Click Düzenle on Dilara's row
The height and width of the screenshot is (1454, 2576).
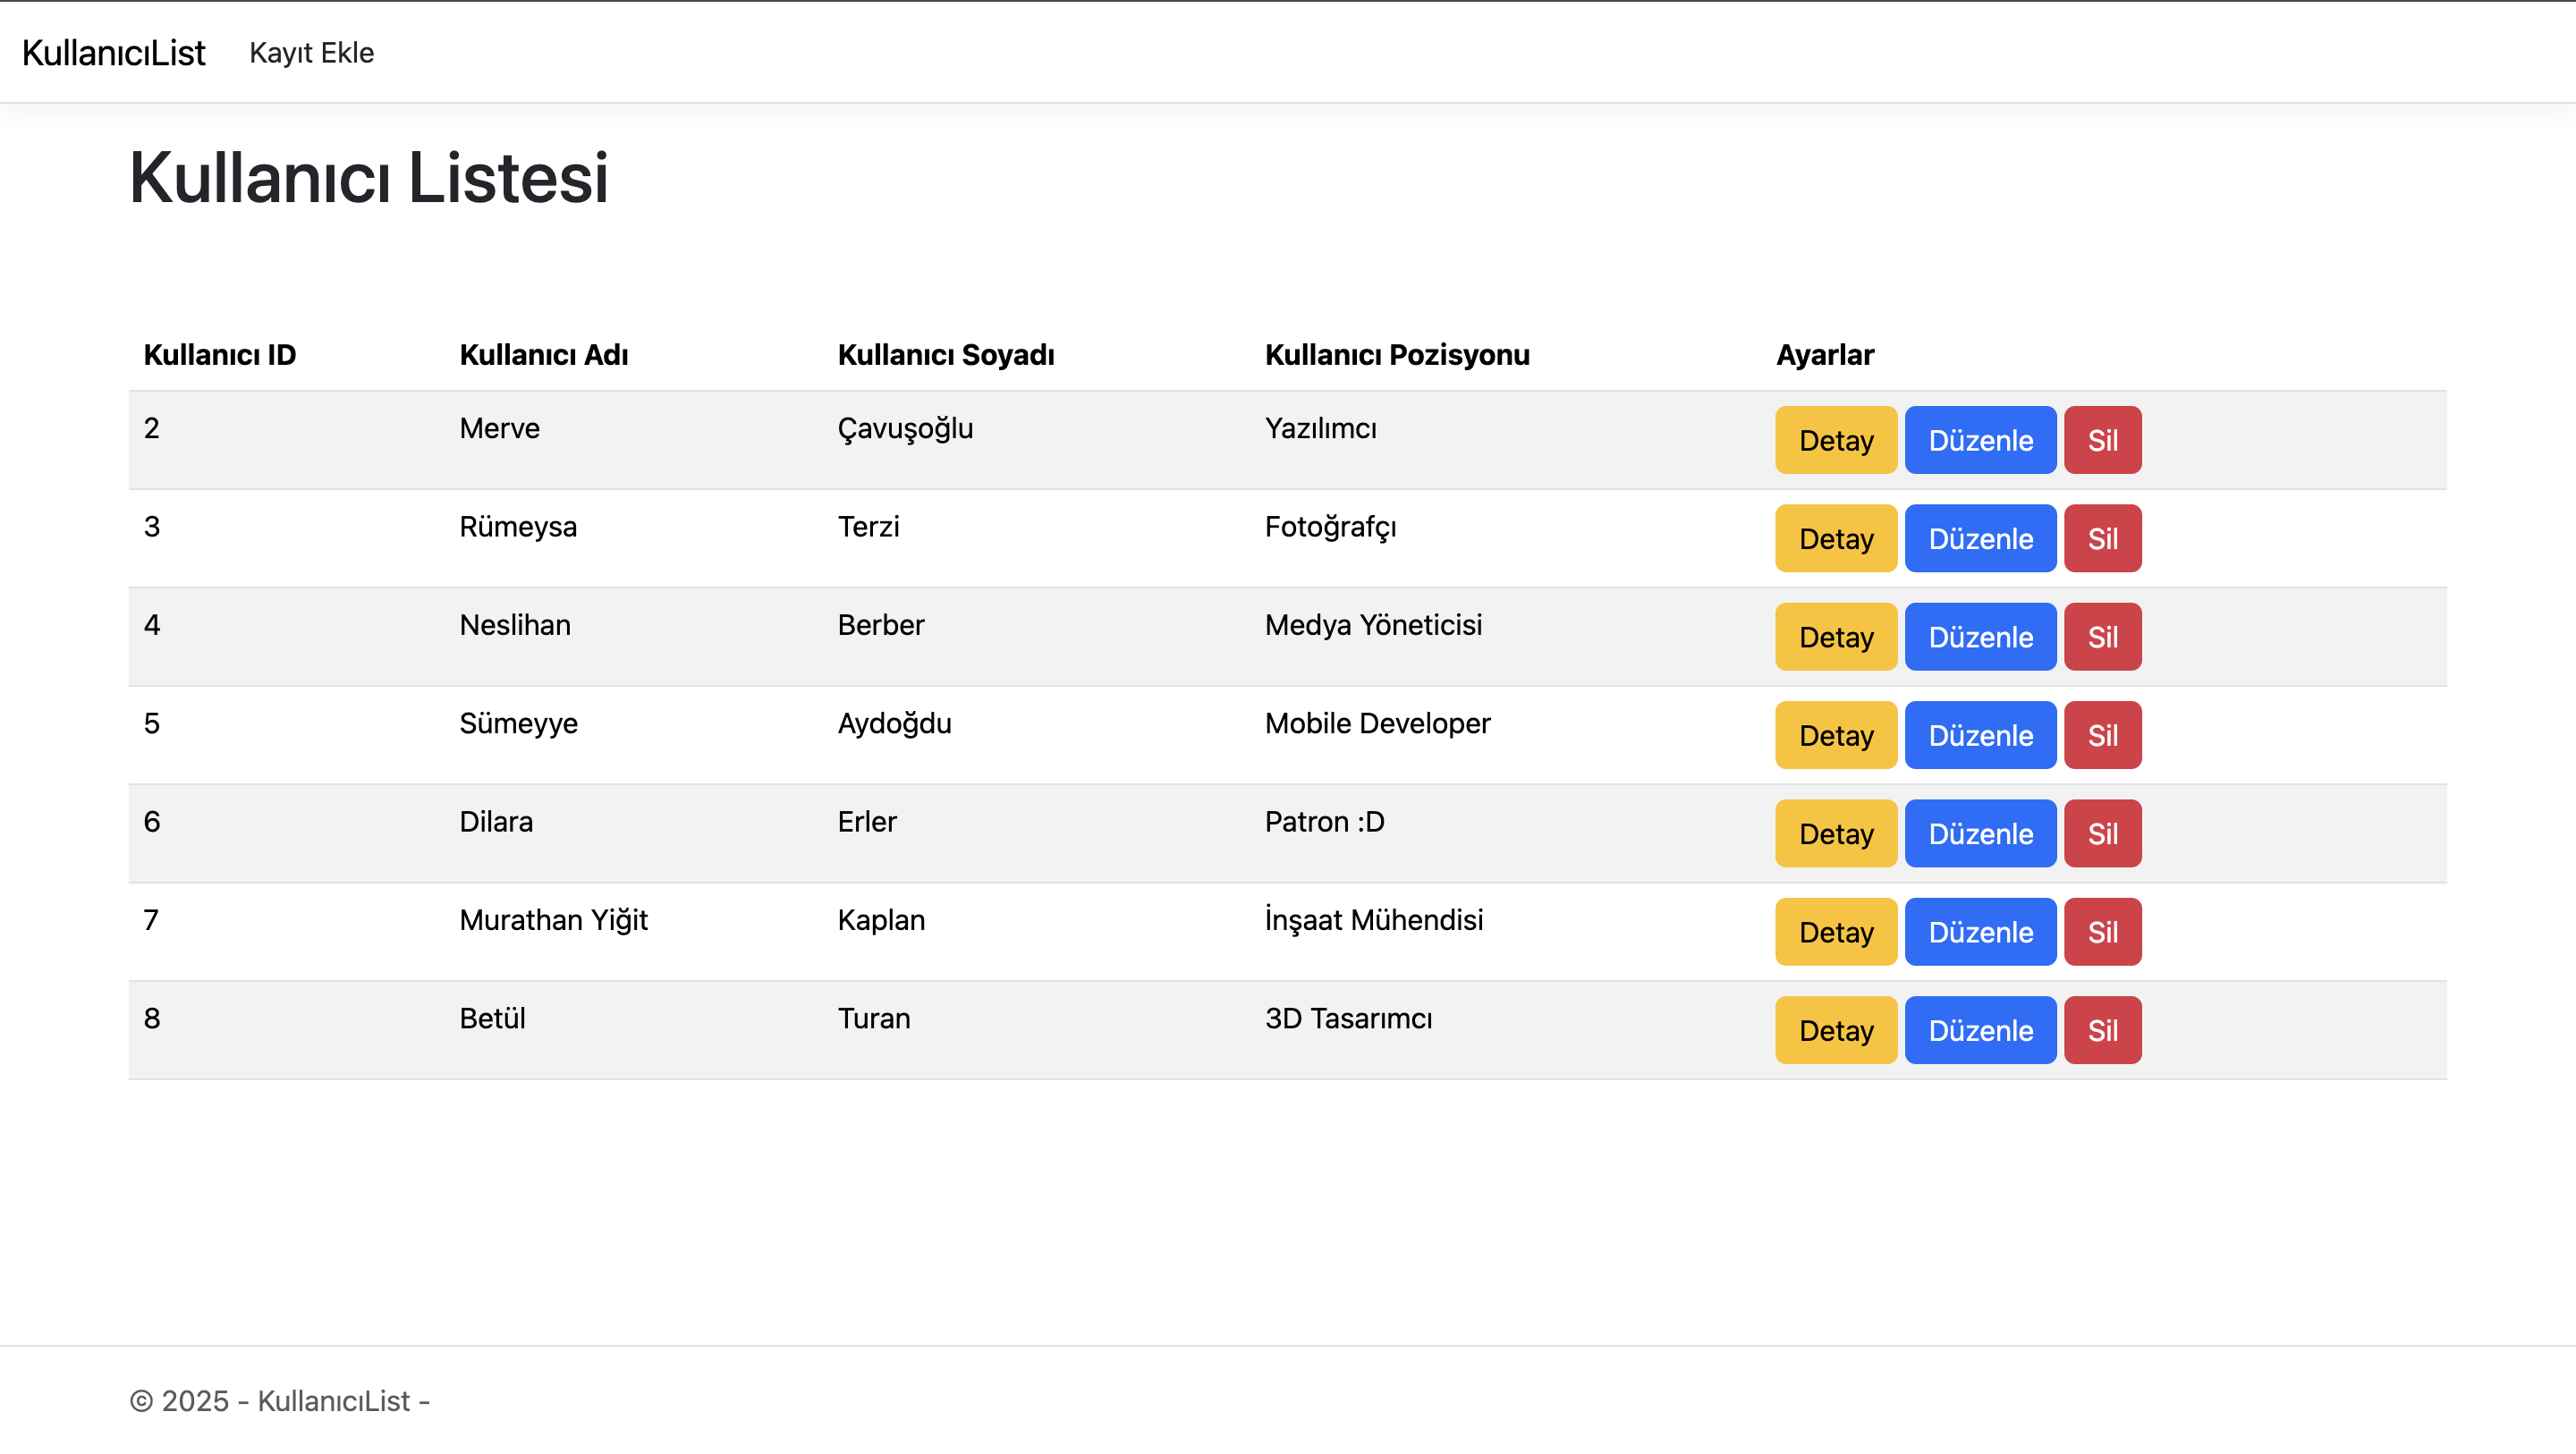point(1980,833)
